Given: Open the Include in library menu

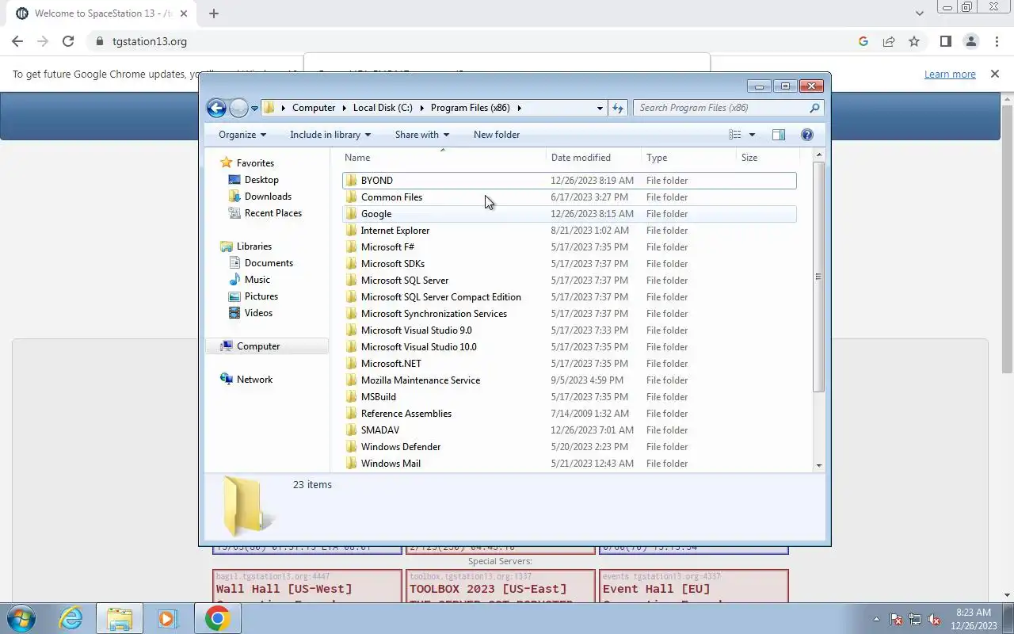Looking at the screenshot, I should 330,135.
